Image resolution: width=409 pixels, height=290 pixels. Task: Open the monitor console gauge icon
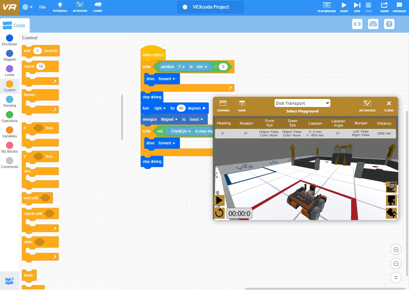pyautogui.click(x=373, y=24)
